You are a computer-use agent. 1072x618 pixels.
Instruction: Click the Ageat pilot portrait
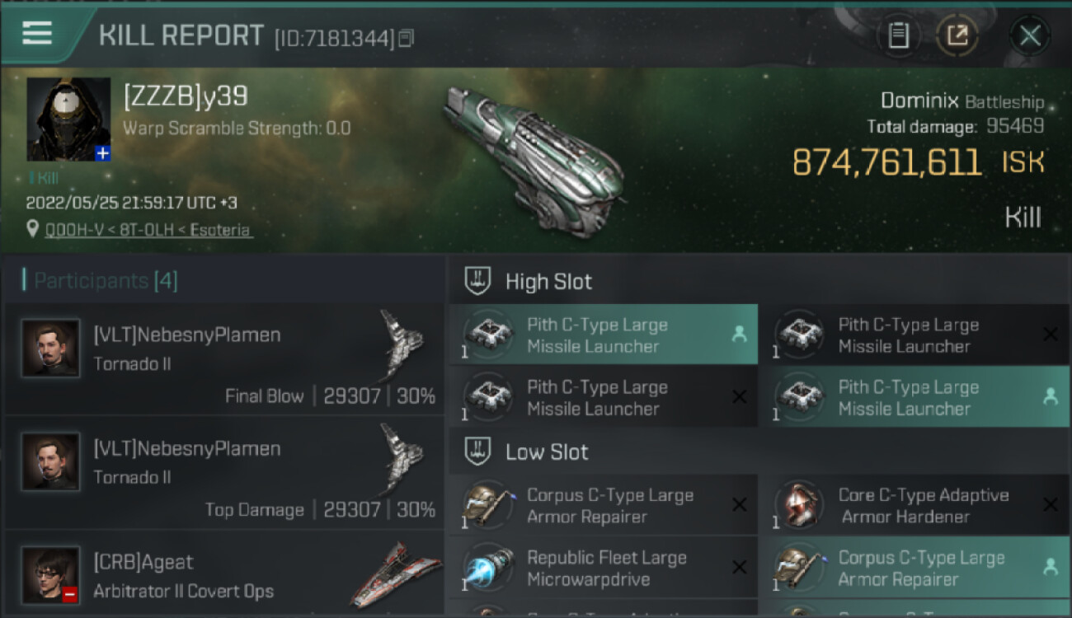pos(51,574)
